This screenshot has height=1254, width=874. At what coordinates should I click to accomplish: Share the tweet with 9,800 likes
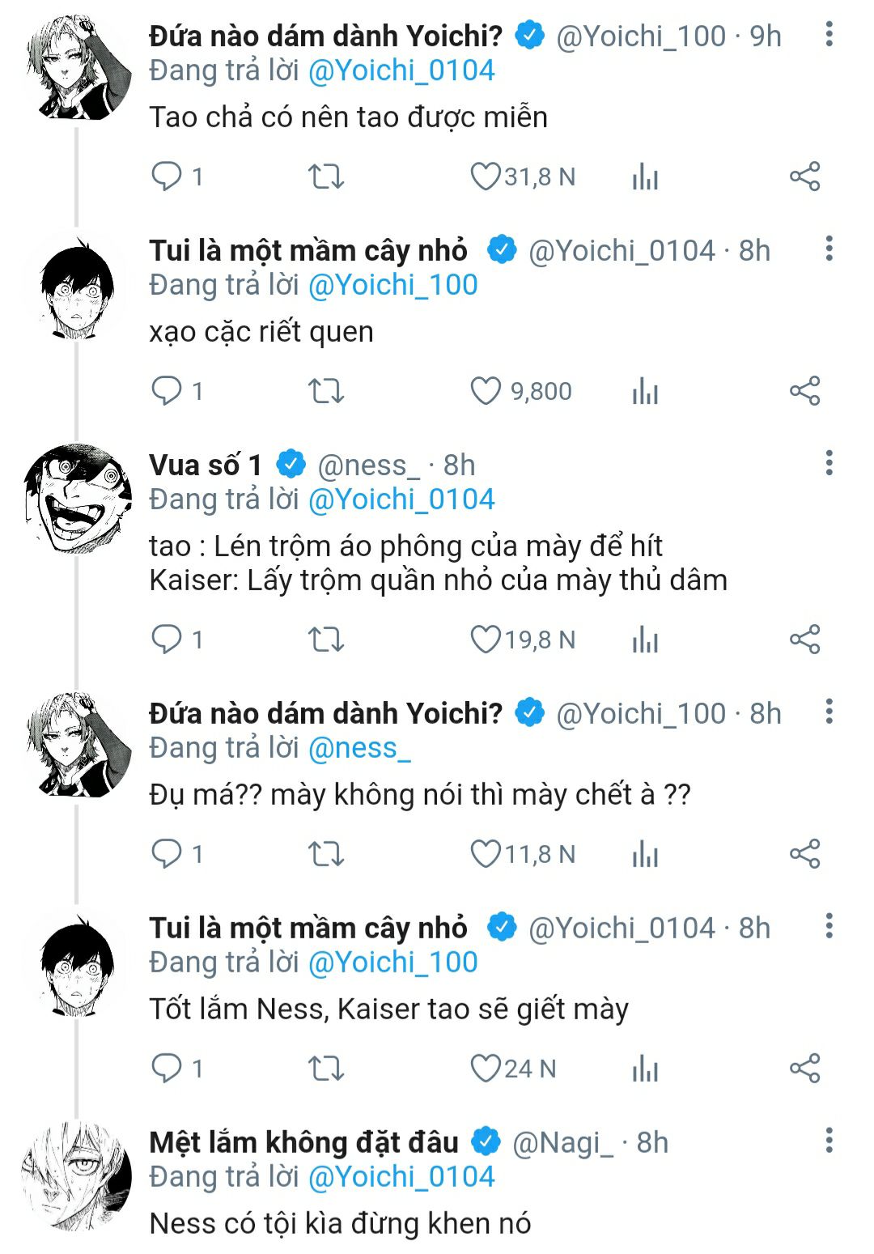coord(804,391)
